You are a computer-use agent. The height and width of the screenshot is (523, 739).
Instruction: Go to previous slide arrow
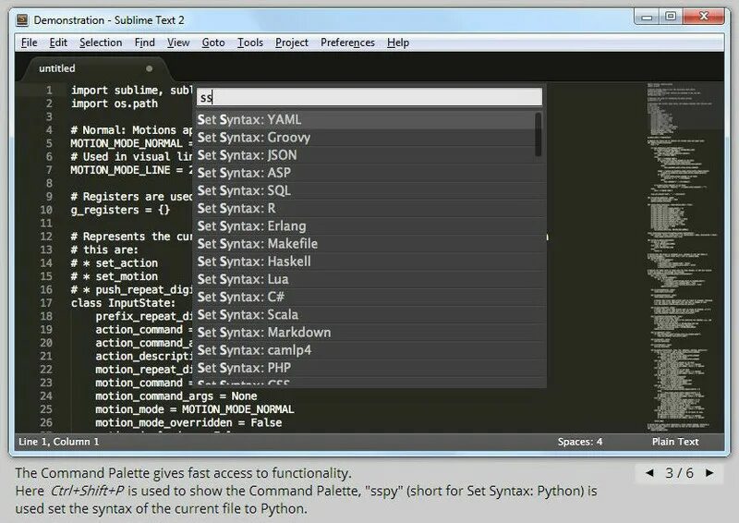point(649,473)
